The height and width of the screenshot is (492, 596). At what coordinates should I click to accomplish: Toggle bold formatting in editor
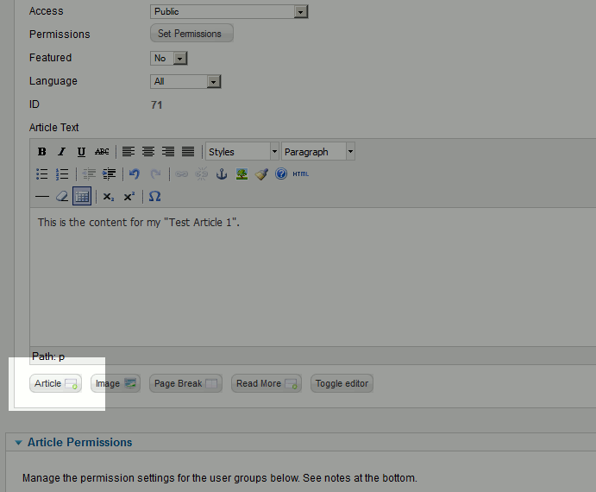point(41,152)
